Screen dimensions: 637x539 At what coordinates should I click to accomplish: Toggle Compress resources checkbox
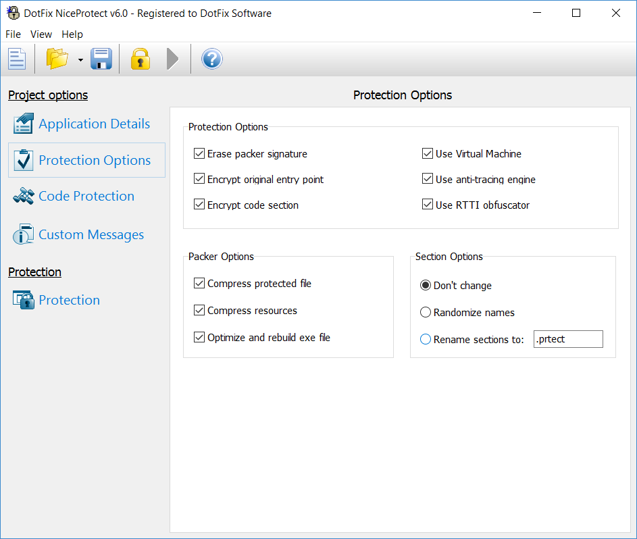pos(199,311)
